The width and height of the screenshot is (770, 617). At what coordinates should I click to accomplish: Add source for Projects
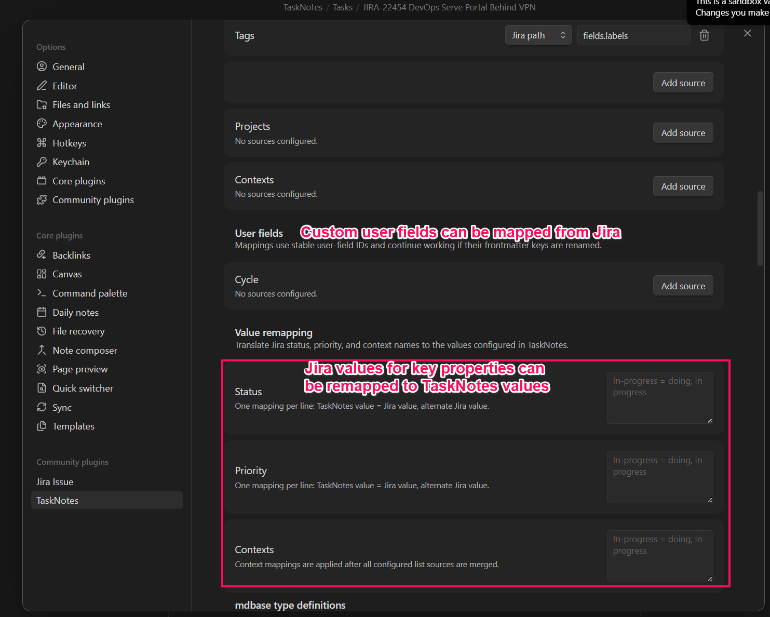pos(683,132)
